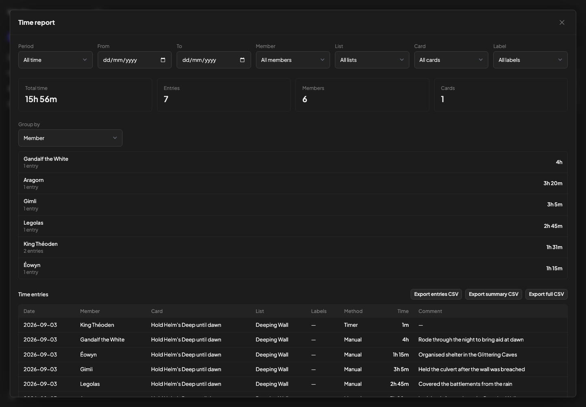
Task: Click Gandalf the White in the time entries table
Action: click(102, 340)
